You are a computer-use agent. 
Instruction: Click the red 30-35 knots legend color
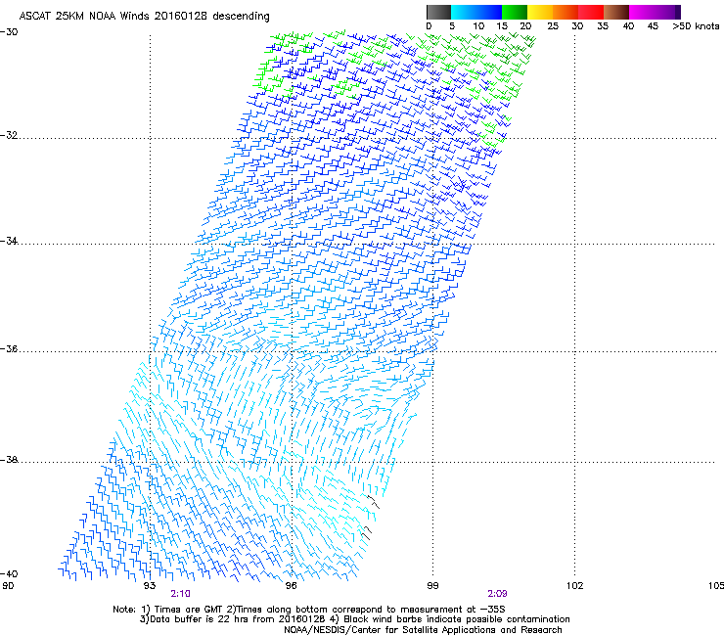pyautogui.click(x=591, y=12)
